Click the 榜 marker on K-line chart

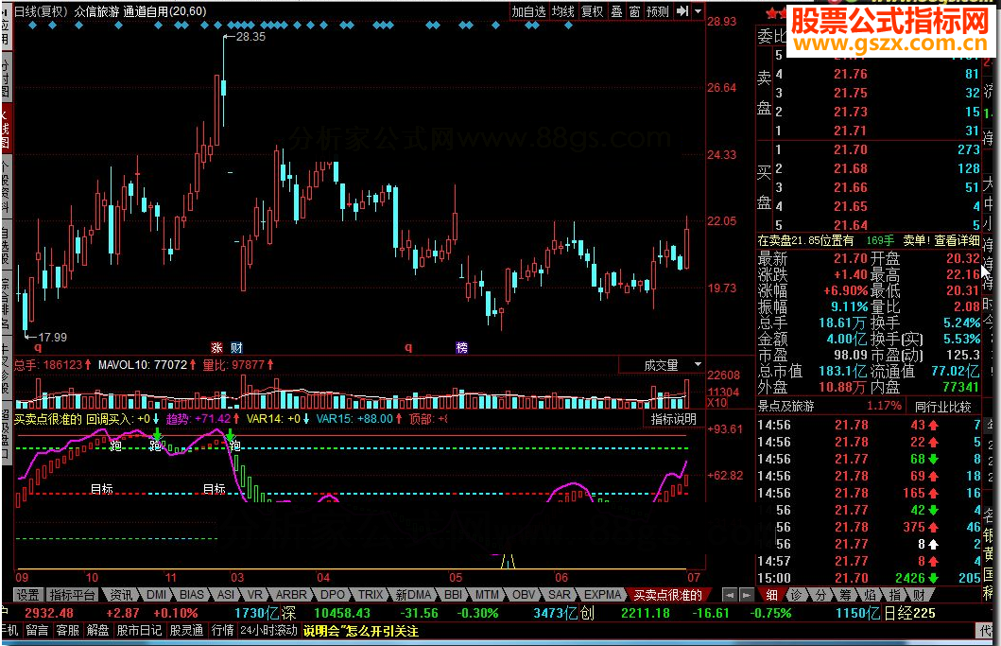(x=461, y=348)
